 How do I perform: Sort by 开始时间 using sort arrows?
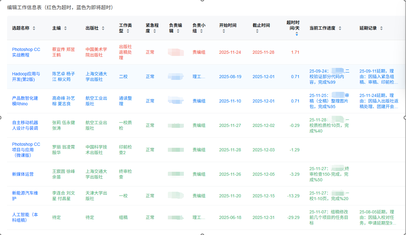pos(224,31)
